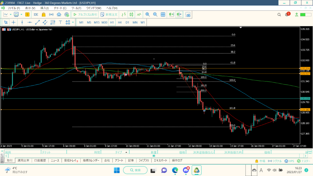This screenshot has height=176, width=313.
Task: Click the 新規注文 new order button
Action: coord(109,15)
